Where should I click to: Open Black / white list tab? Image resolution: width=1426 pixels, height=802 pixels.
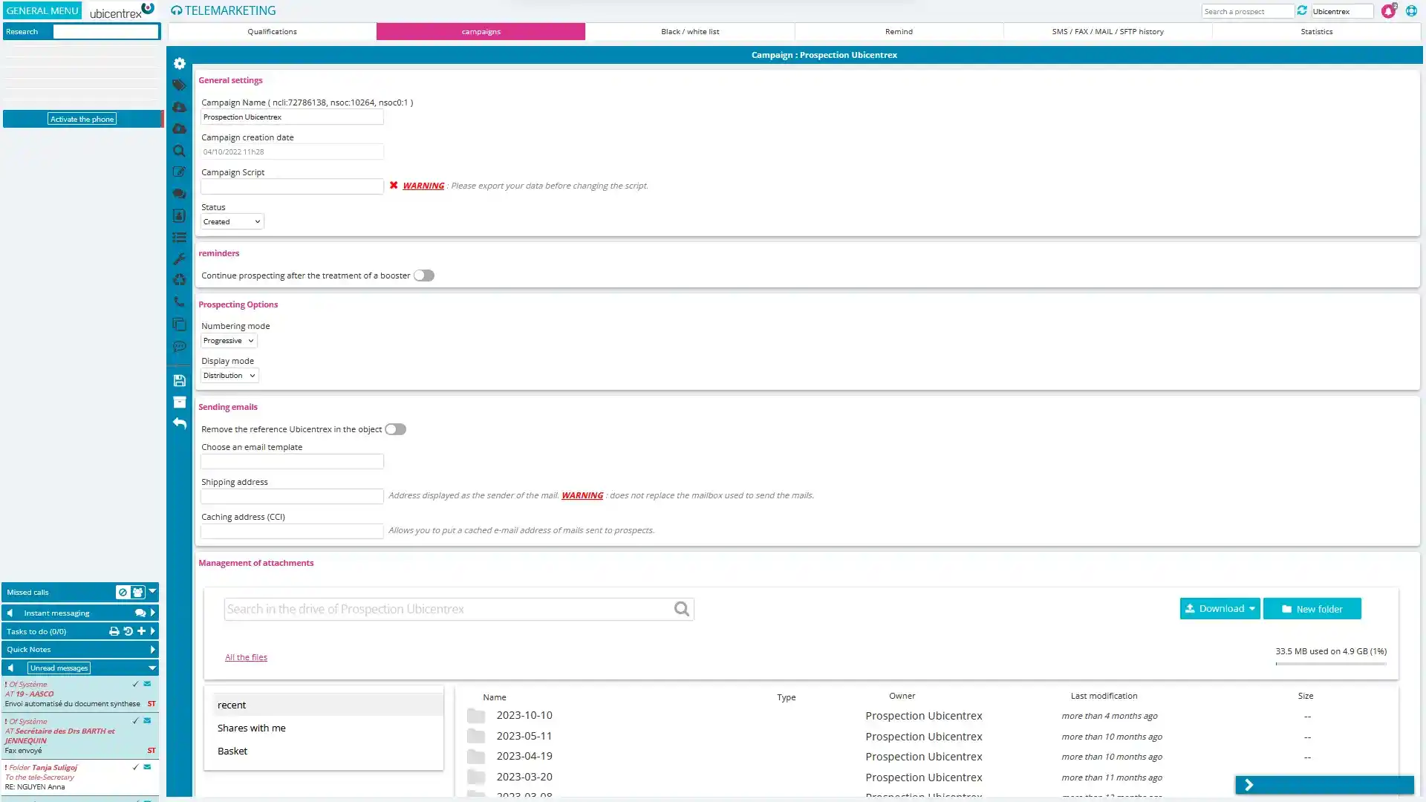click(690, 31)
